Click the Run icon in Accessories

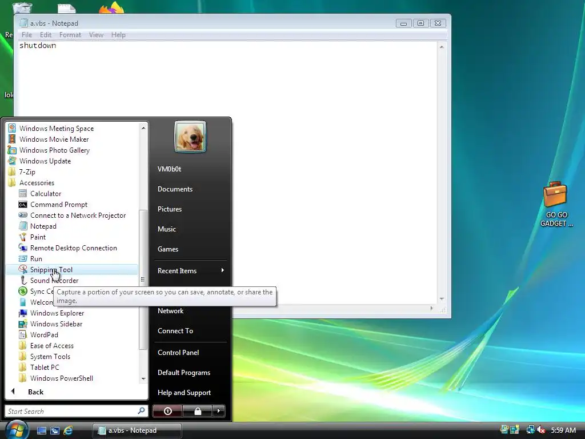point(23,259)
